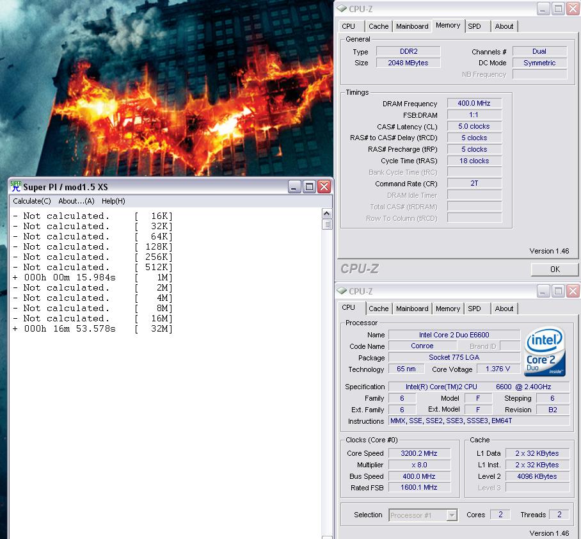Click the Intel Core 2 Duo logo badge
This screenshot has width=581, height=539.
point(545,351)
